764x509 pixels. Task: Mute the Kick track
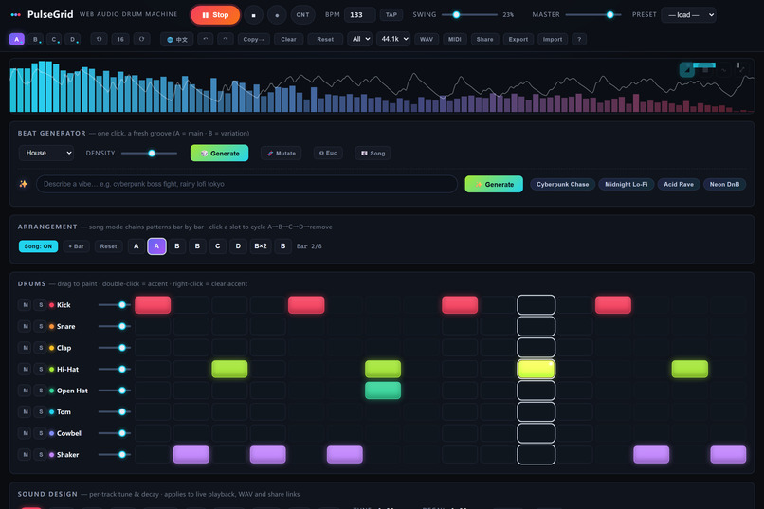(26, 305)
